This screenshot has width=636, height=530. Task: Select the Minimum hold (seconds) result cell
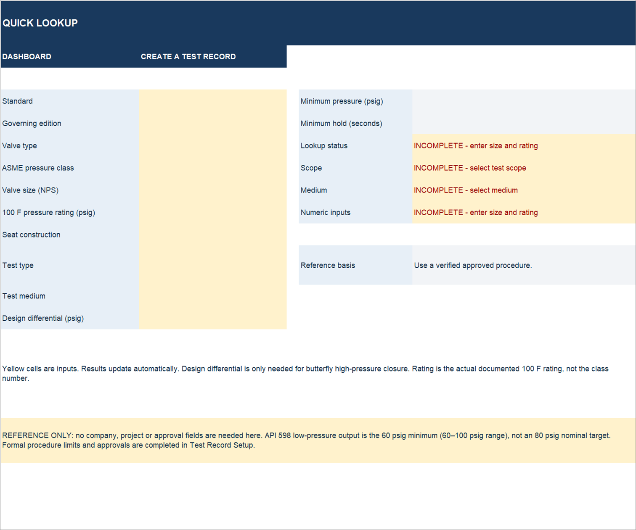[x=524, y=123]
